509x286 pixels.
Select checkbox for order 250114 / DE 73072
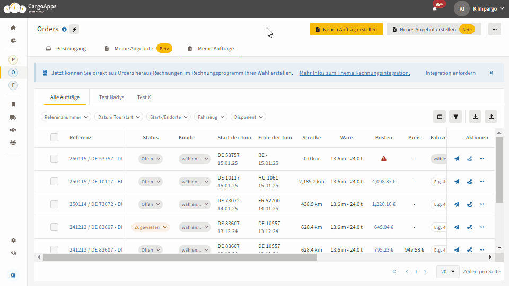point(54,204)
